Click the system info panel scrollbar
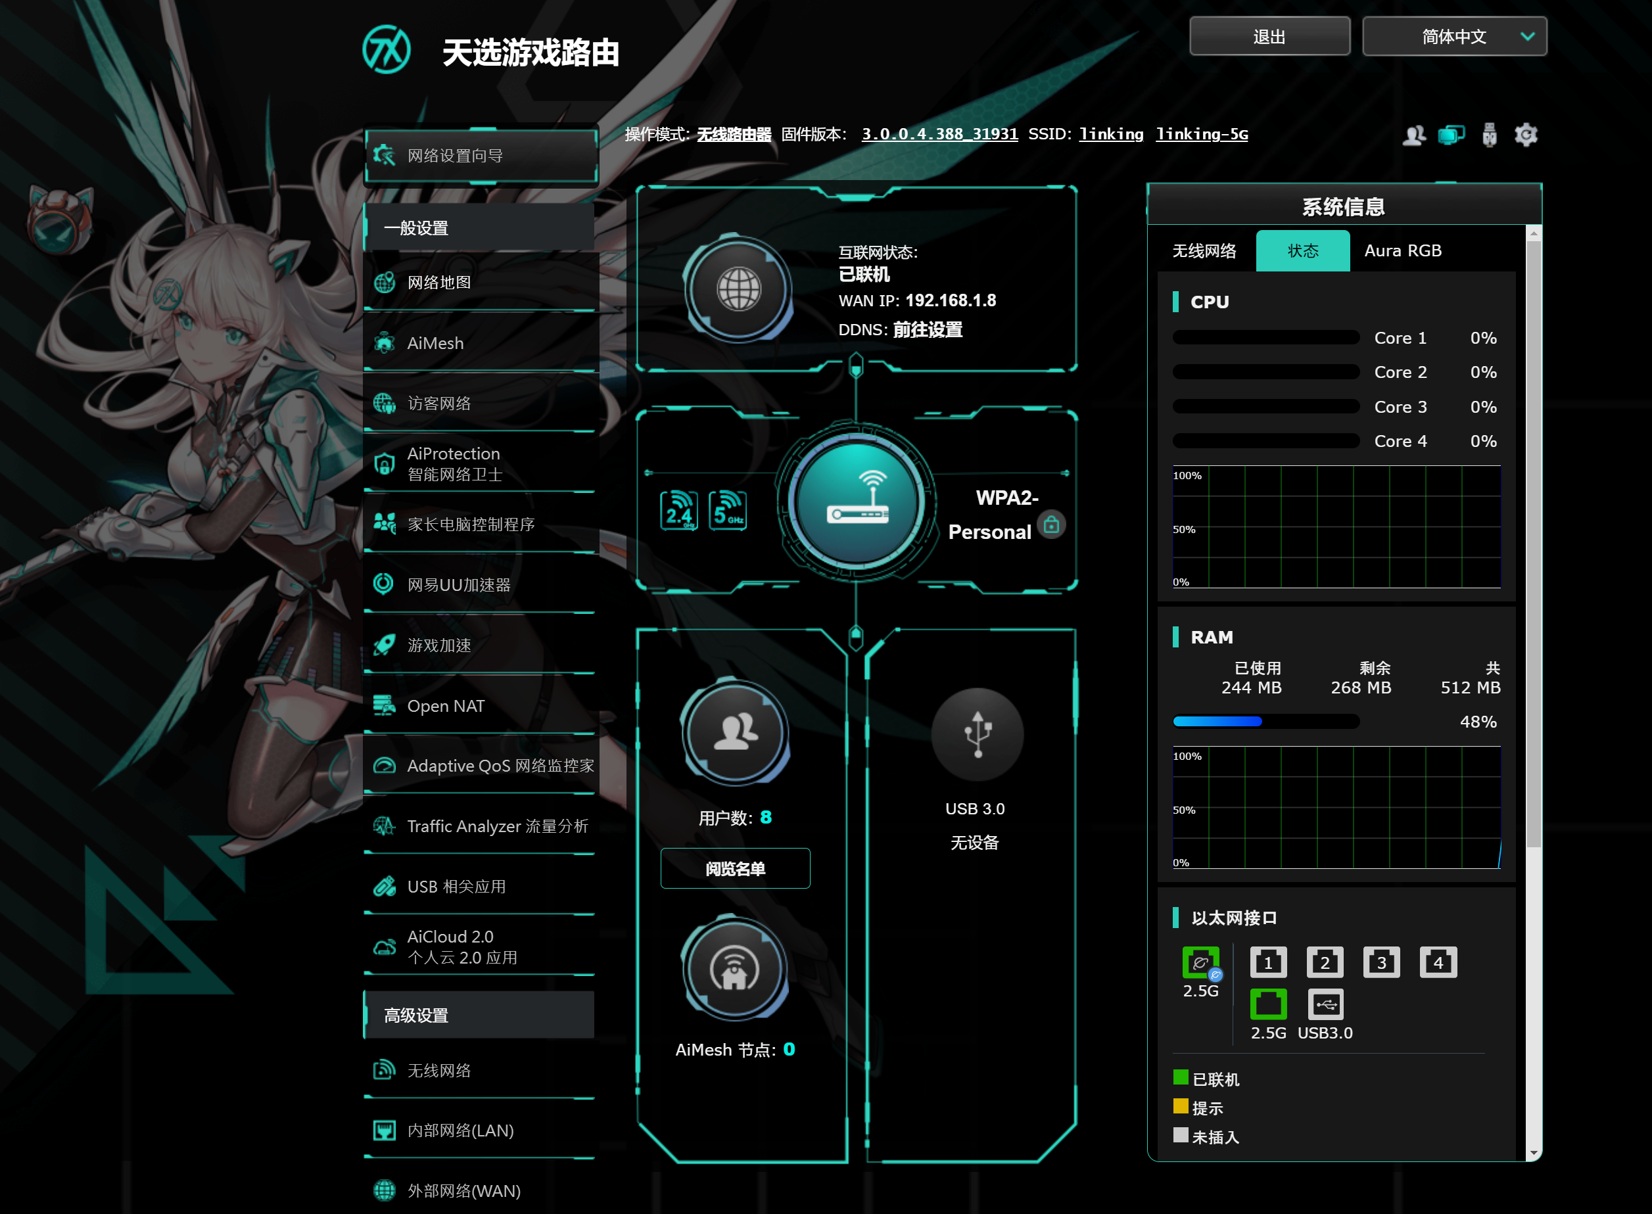The width and height of the screenshot is (1652, 1214). click(1533, 544)
